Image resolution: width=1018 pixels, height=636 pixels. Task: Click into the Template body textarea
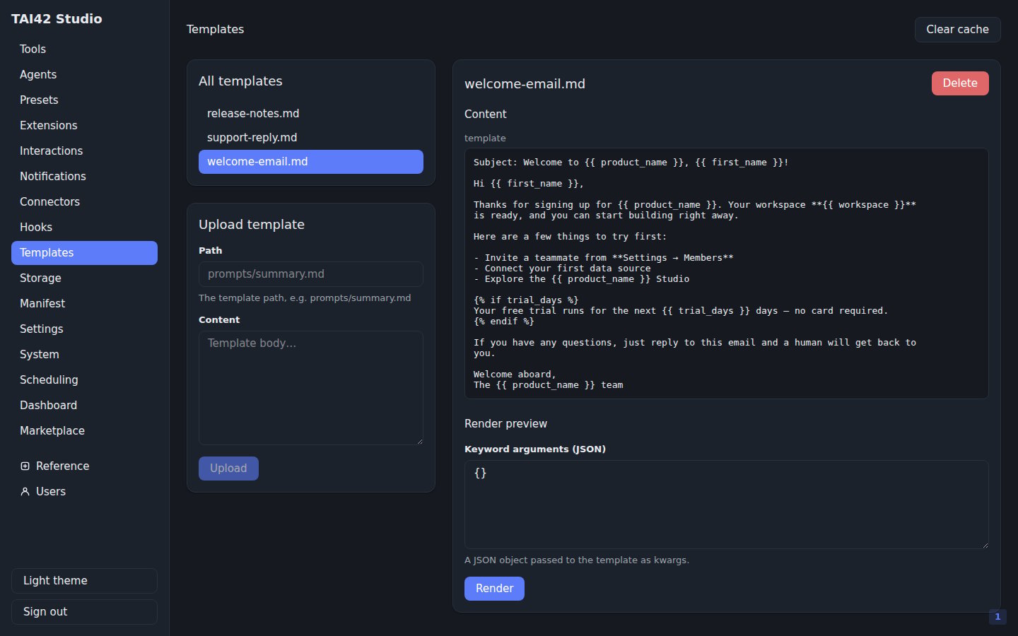311,388
